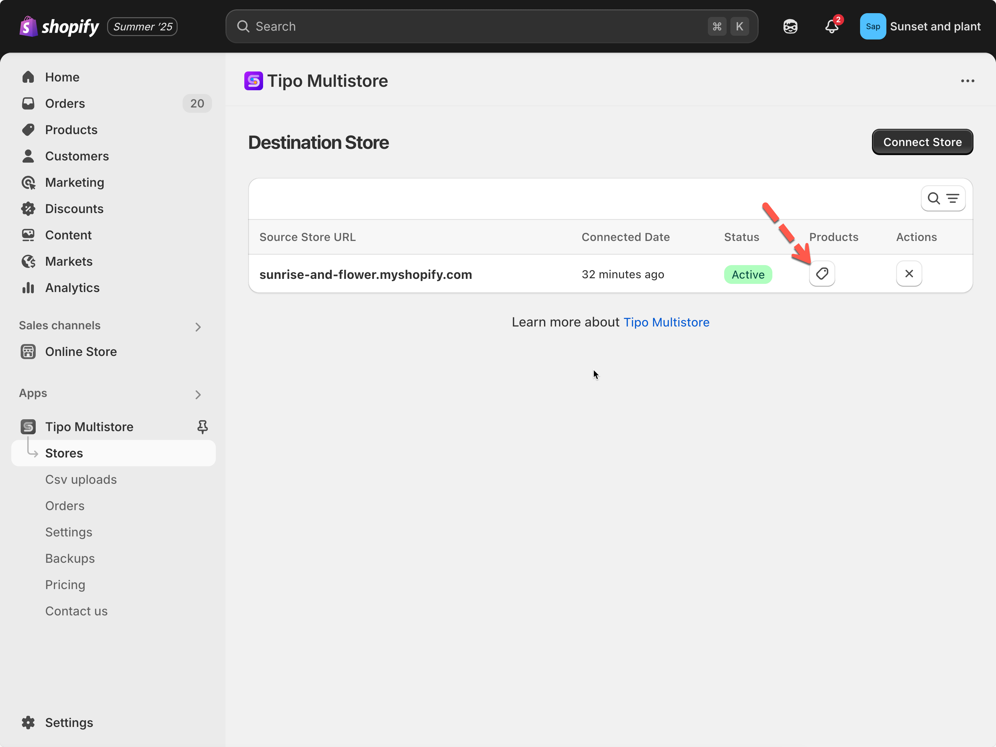Click the Sap store avatar
The width and height of the screenshot is (996, 747).
(x=873, y=27)
